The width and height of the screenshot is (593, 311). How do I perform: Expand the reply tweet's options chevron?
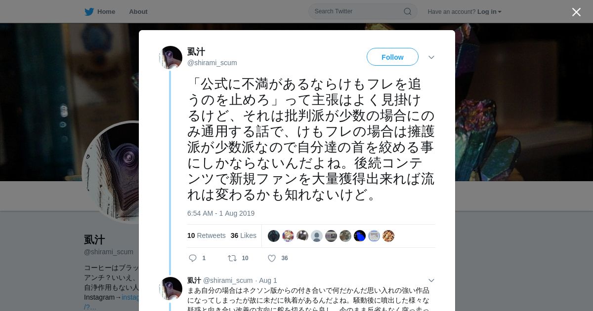(431, 280)
